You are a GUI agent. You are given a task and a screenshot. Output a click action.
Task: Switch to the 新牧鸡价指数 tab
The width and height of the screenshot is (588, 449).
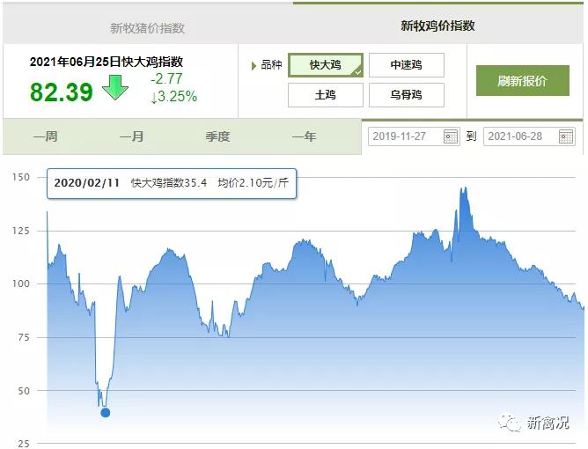(x=438, y=26)
